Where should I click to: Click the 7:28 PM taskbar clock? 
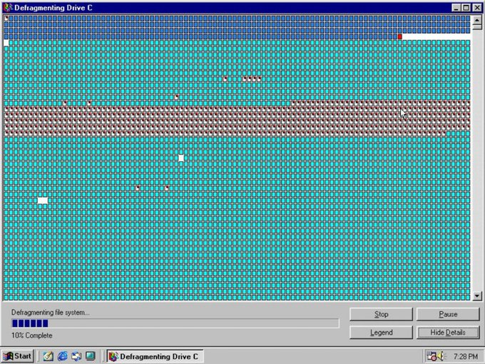[466, 357]
